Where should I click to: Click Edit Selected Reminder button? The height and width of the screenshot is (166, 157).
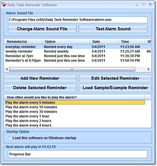(x=115, y=78)
